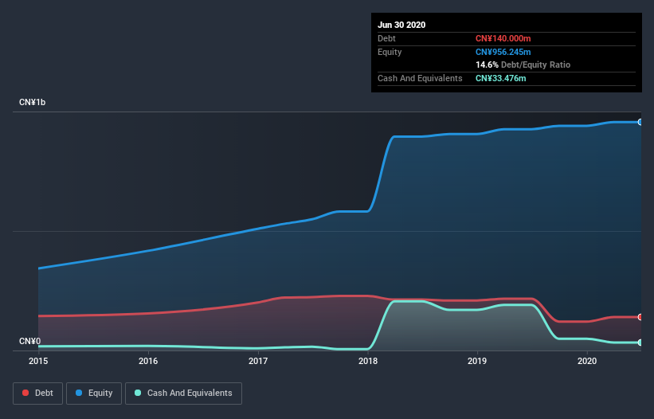Click the 14.6% Debt/Equity Ratio text
Screen dimensions: 654x419
click(523, 65)
